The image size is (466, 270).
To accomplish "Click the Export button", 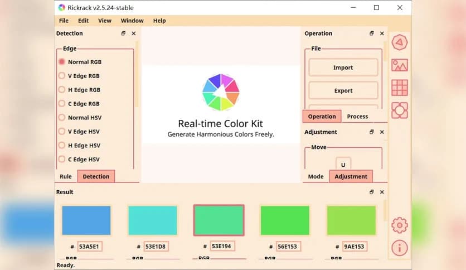I will coord(343,90).
